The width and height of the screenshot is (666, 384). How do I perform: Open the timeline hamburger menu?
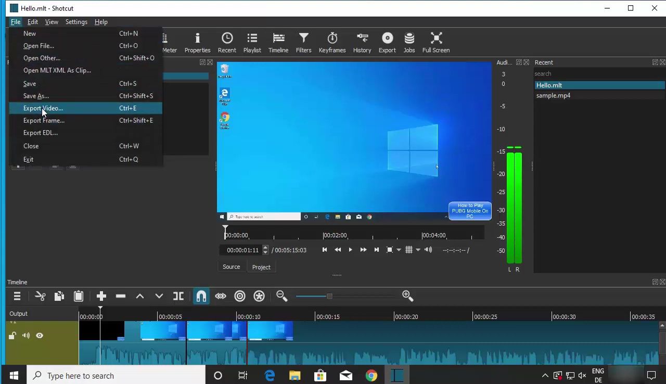tap(17, 296)
